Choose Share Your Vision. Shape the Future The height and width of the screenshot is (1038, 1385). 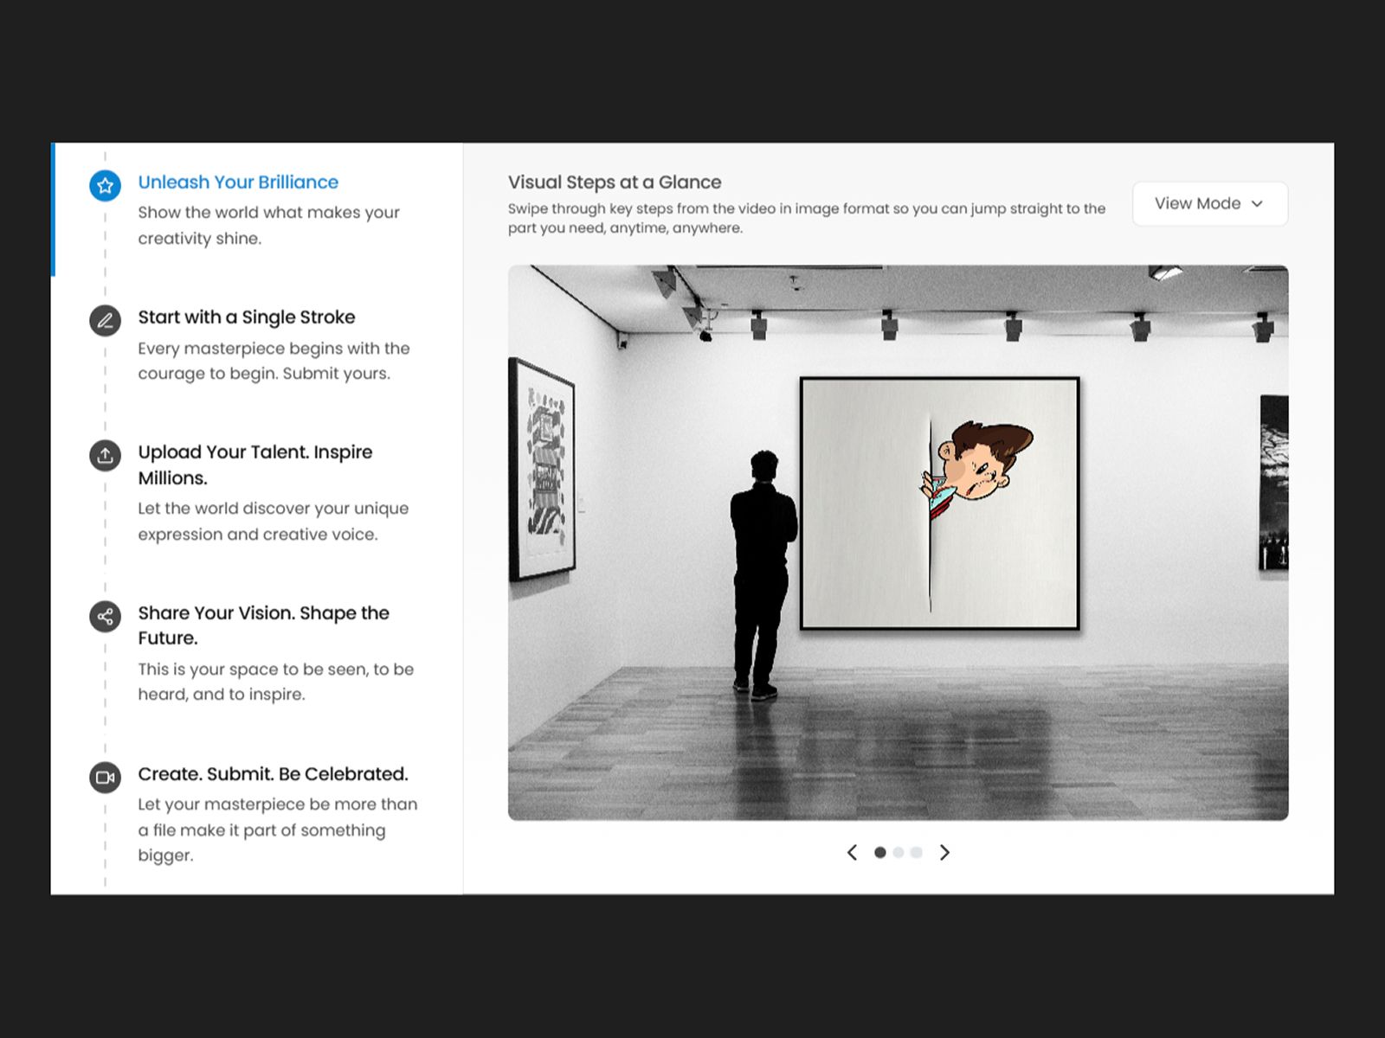click(x=263, y=625)
